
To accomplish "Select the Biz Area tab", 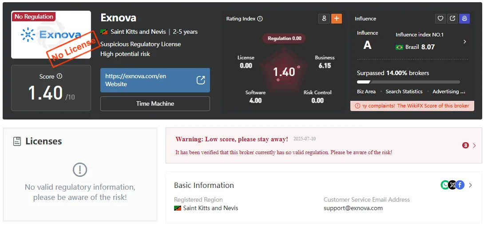I will [x=366, y=92].
